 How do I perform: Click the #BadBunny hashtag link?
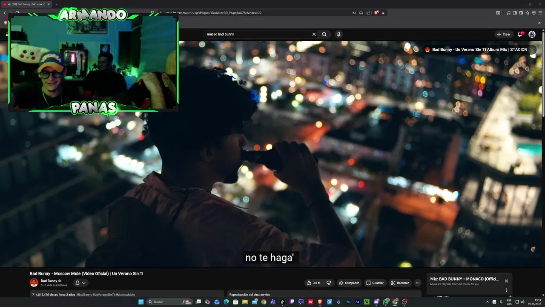click(x=84, y=295)
